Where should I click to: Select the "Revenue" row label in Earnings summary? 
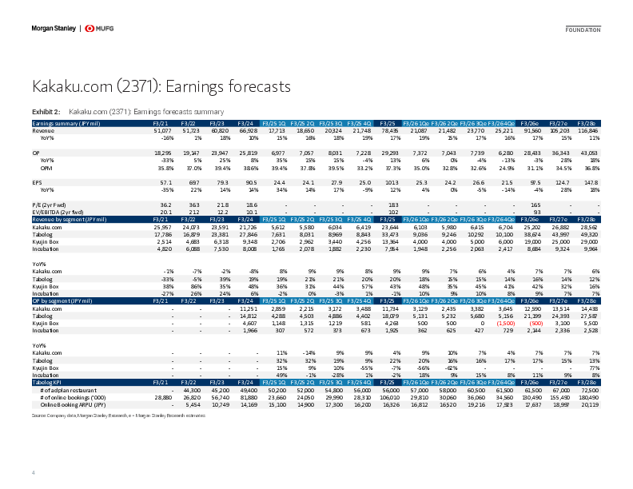[43, 131]
